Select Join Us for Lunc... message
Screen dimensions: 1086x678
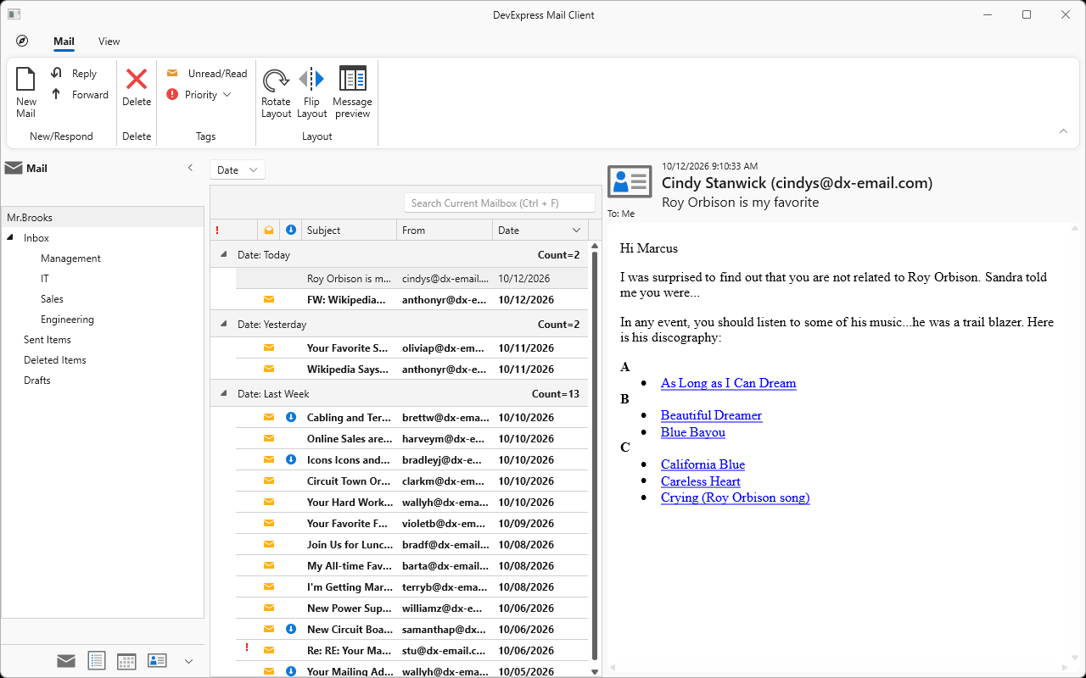point(411,544)
